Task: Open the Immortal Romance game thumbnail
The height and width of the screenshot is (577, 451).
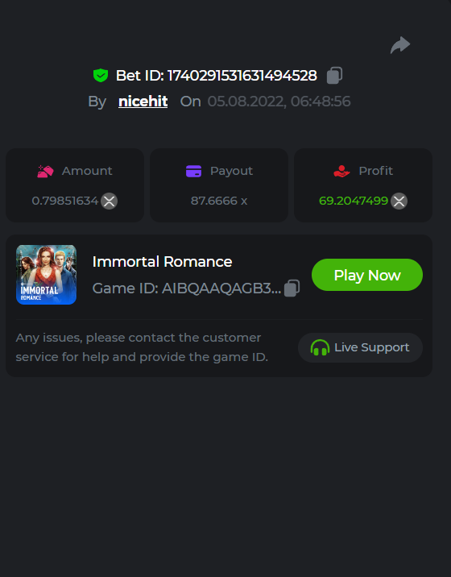Action: point(47,275)
